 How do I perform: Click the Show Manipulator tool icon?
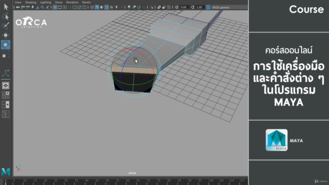(6, 73)
